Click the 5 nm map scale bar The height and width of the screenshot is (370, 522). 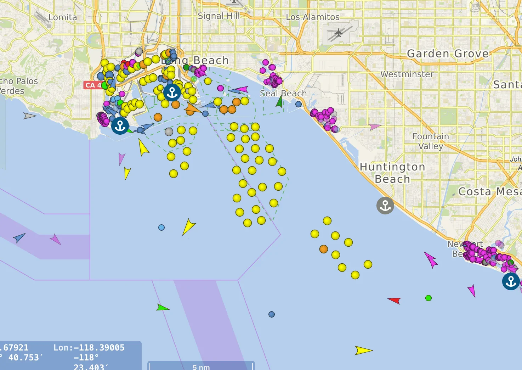click(x=201, y=366)
